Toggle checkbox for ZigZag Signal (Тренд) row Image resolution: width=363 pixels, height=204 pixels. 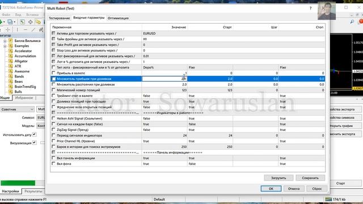(x=53, y=130)
